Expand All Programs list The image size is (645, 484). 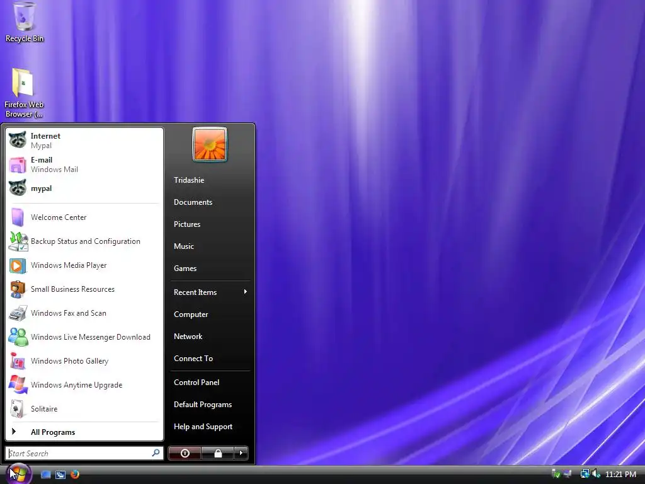pos(84,432)
